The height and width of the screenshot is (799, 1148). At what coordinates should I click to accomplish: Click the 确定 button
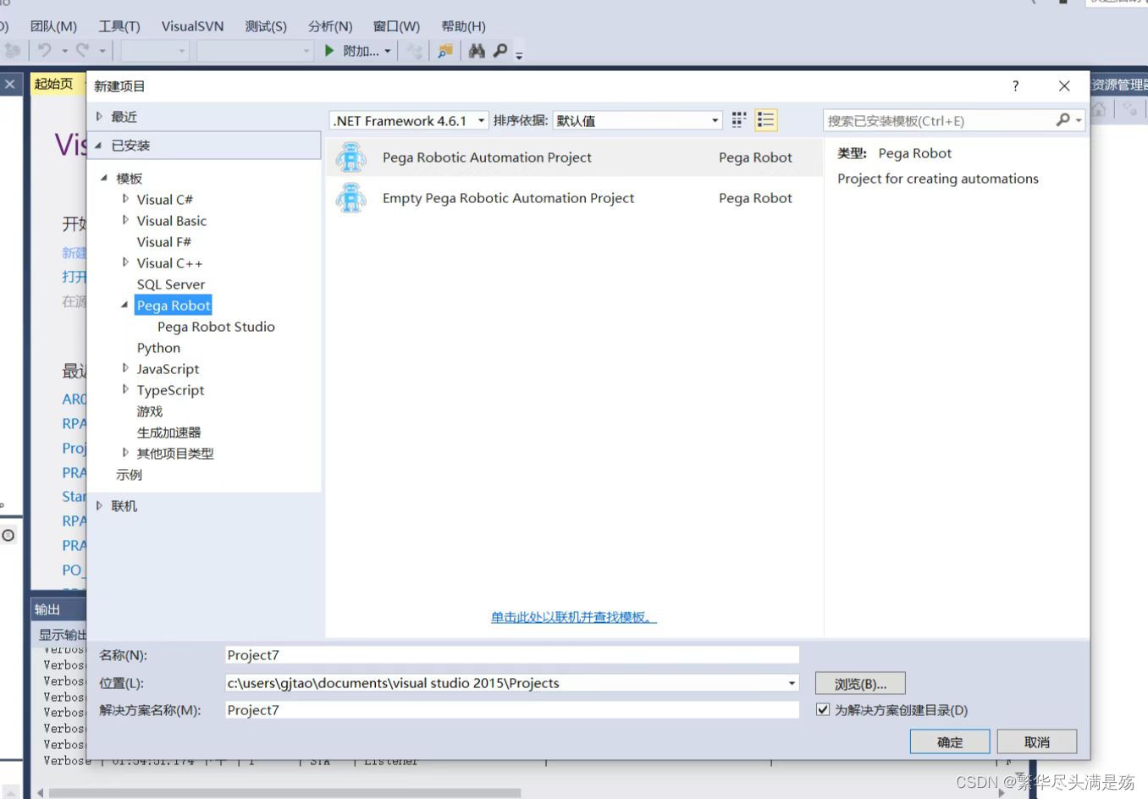(950, 741)
